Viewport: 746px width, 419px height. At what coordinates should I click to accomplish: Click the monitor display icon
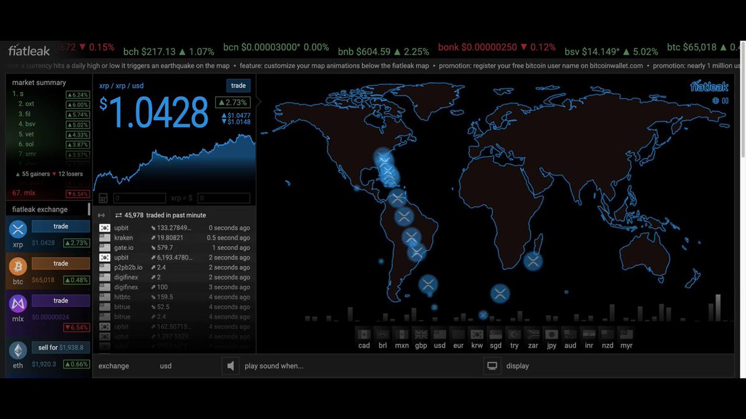point(492,366)
